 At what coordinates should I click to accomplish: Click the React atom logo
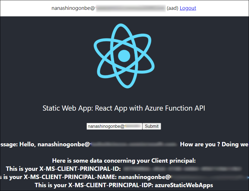(124, 56)
